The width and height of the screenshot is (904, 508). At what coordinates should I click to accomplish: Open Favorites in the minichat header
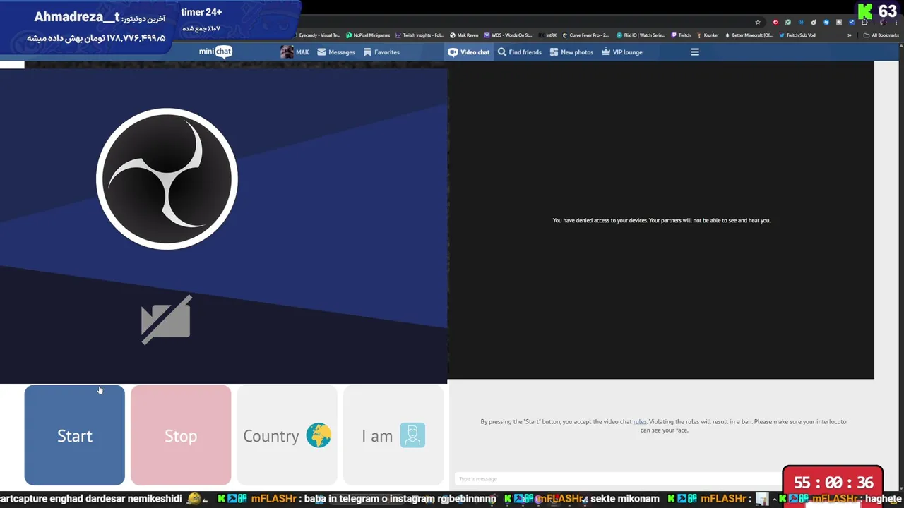(381, 52)
